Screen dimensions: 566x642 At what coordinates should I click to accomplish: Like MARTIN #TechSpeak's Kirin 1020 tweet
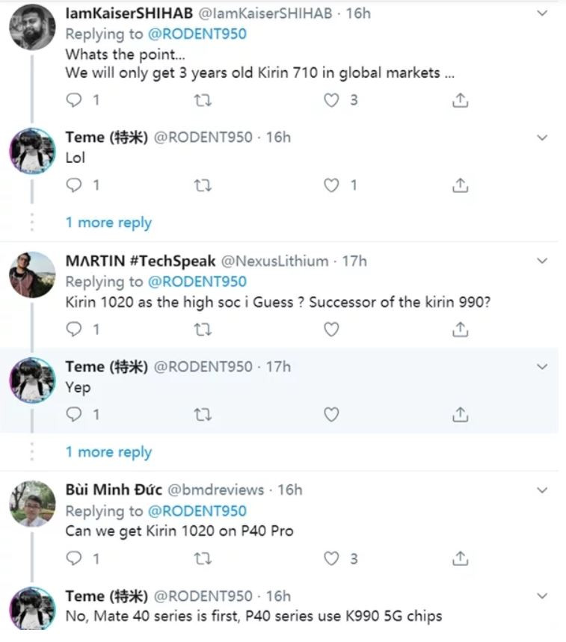(331, 329)
